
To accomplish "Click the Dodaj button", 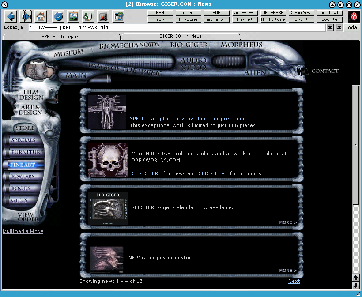I will click(351, 28).
